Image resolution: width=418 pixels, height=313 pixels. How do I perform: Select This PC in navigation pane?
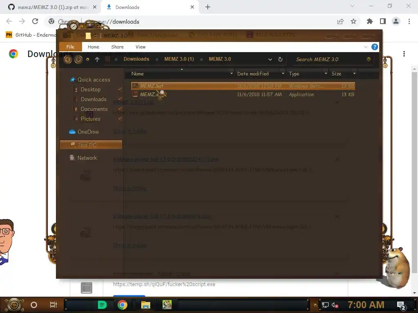click(x=91, y=145)
